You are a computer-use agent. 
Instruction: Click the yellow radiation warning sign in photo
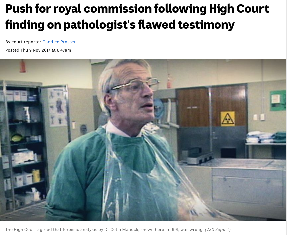pos(228,119)
